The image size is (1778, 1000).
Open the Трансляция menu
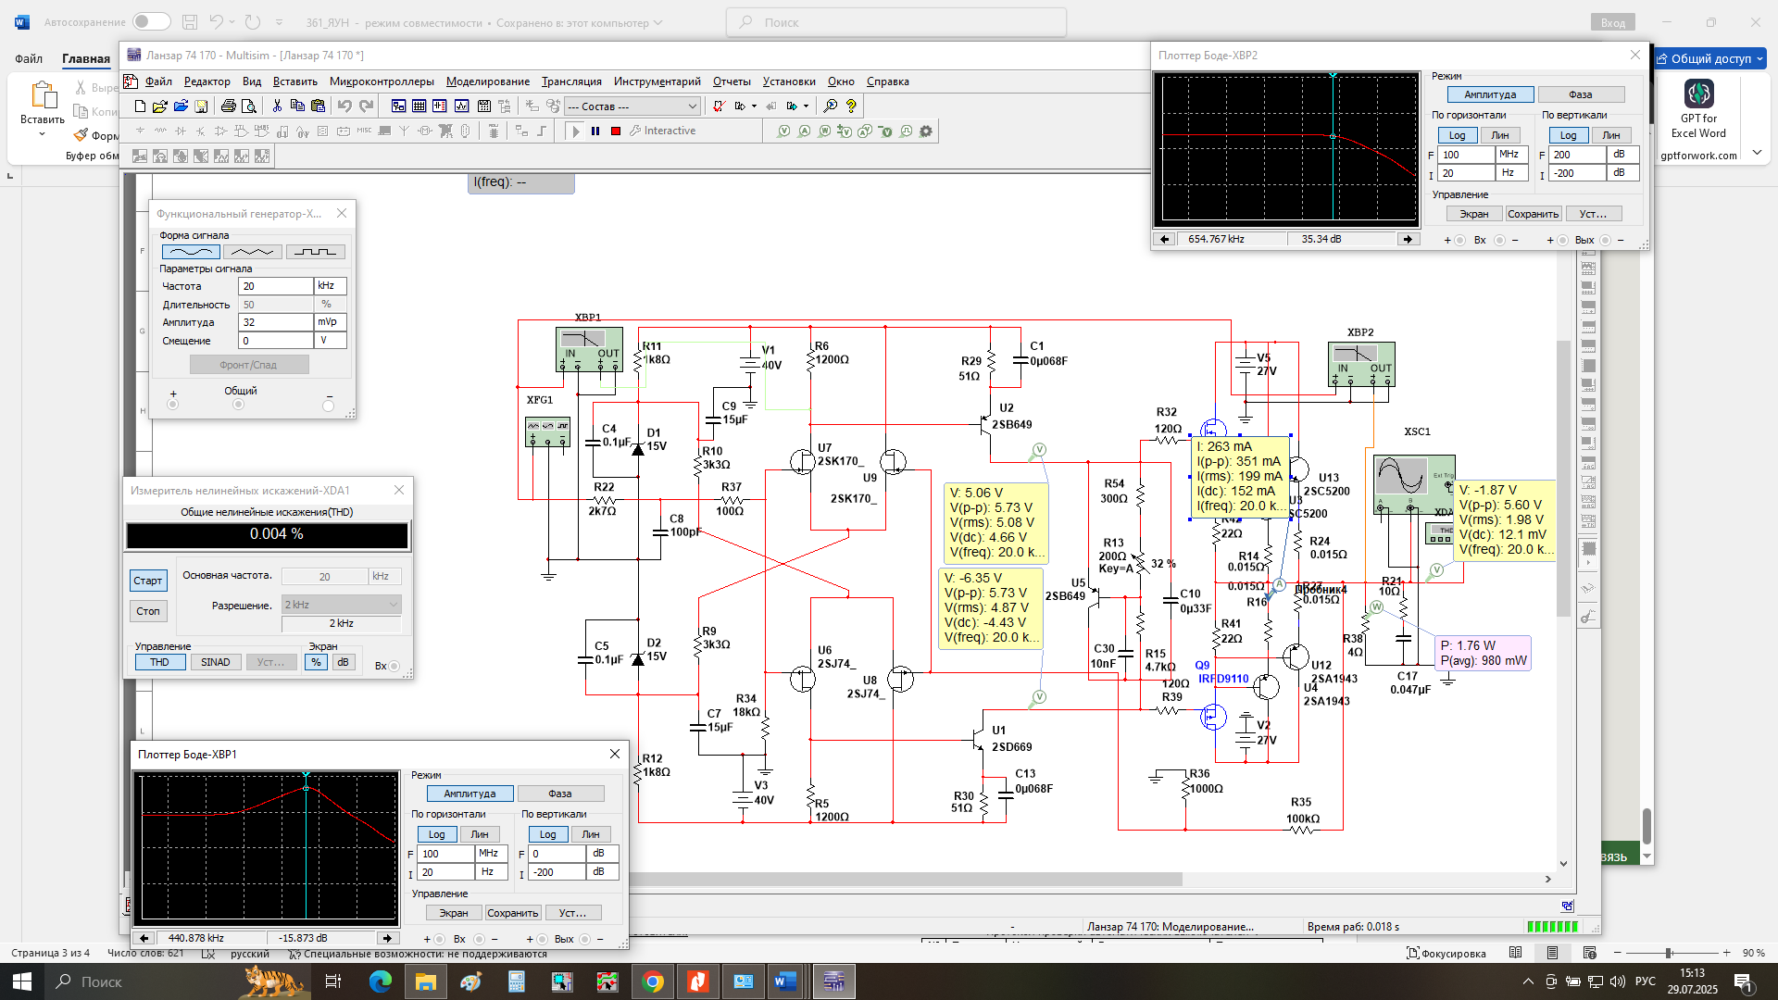(571, 81)
